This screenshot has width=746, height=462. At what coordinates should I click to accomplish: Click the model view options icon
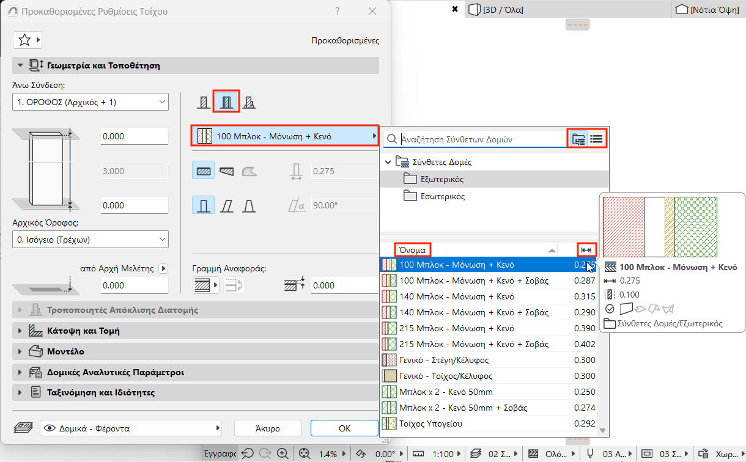(x=647, y=453)
